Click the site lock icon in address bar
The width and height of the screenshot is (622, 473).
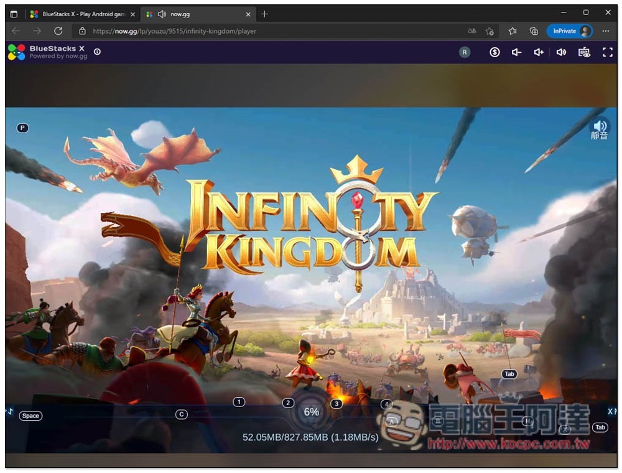[x=83, y=31]
